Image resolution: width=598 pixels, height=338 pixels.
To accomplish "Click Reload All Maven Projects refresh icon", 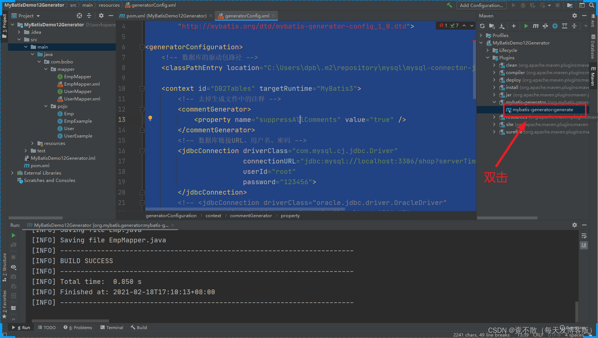I will pyautogui.click(x=482, y=26).
